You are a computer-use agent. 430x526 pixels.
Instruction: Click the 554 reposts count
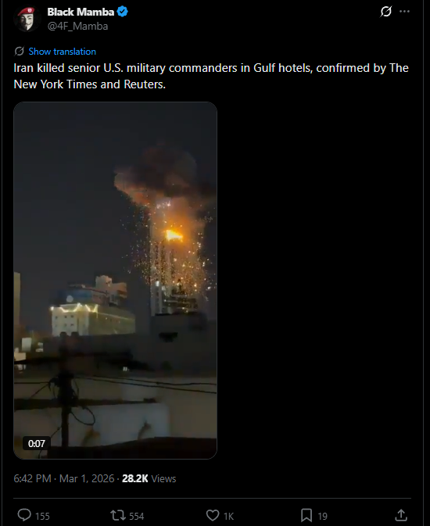coord(136,516)
